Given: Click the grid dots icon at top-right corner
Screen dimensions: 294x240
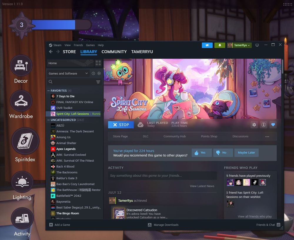Looking at the screenshot, I should [x=288, y=4].
